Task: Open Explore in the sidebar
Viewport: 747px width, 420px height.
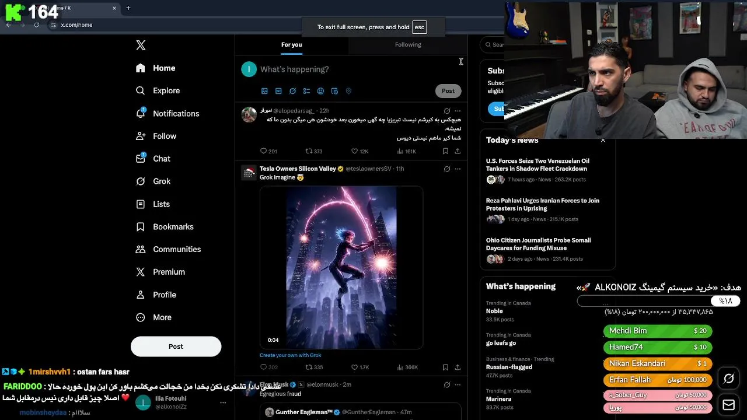Action: [x=158, y=90]
